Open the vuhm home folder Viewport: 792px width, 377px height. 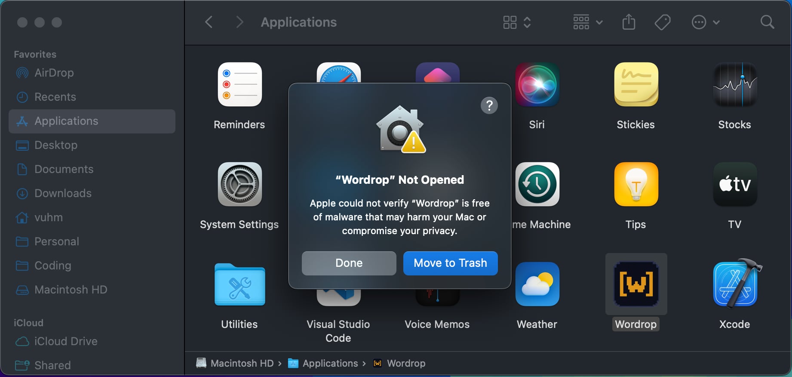92,217
